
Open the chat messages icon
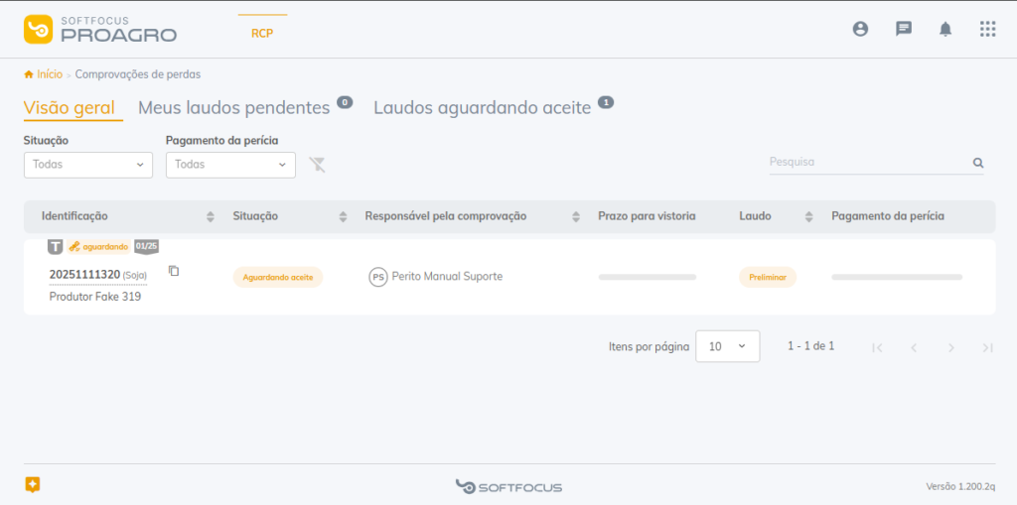pyautogui.click(x=904, y=29)
